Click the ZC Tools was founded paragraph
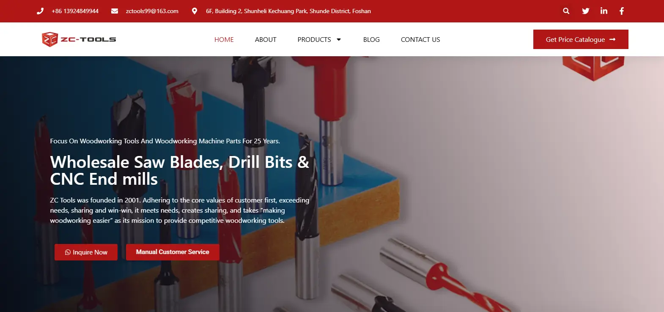664x312 pixels. pyautogui.click(x=180, y=210)
